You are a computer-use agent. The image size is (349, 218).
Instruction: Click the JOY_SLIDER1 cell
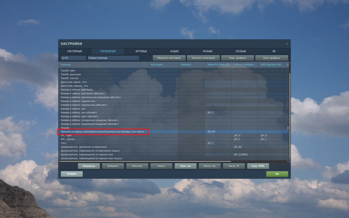point(244,155)
